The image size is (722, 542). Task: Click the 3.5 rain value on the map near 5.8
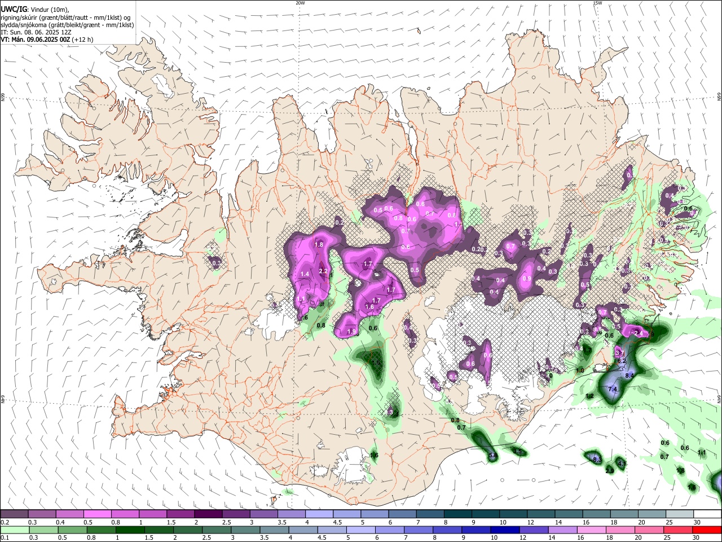pyautogui.click(x=518, y=451)
